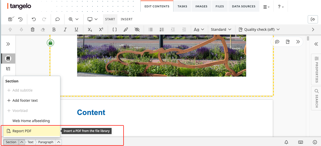The image size is (321, 146).
Task: Collapse the right sidebar double chevron
Action: (316, 44)
